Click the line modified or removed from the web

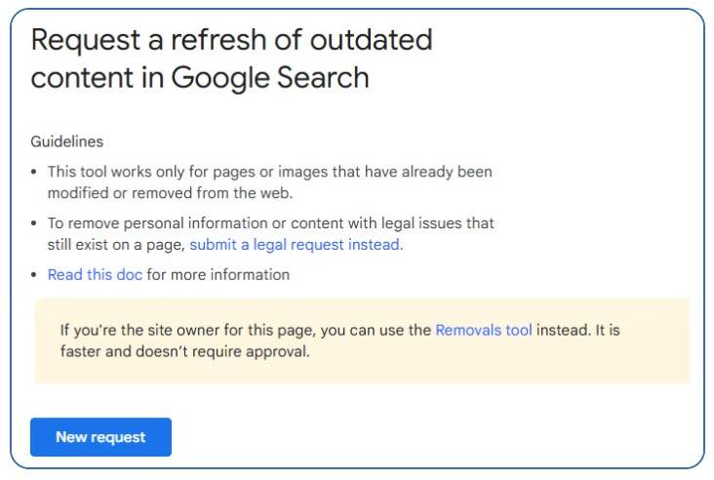pos(170,193)
